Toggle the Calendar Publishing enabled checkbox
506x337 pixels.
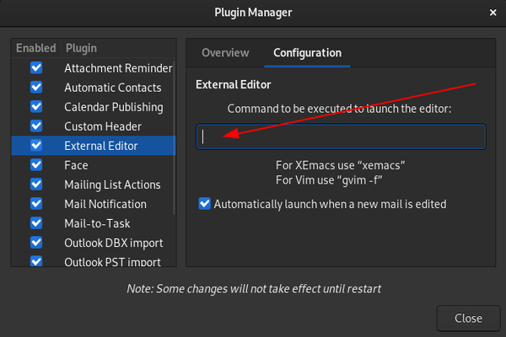[36, 106]
